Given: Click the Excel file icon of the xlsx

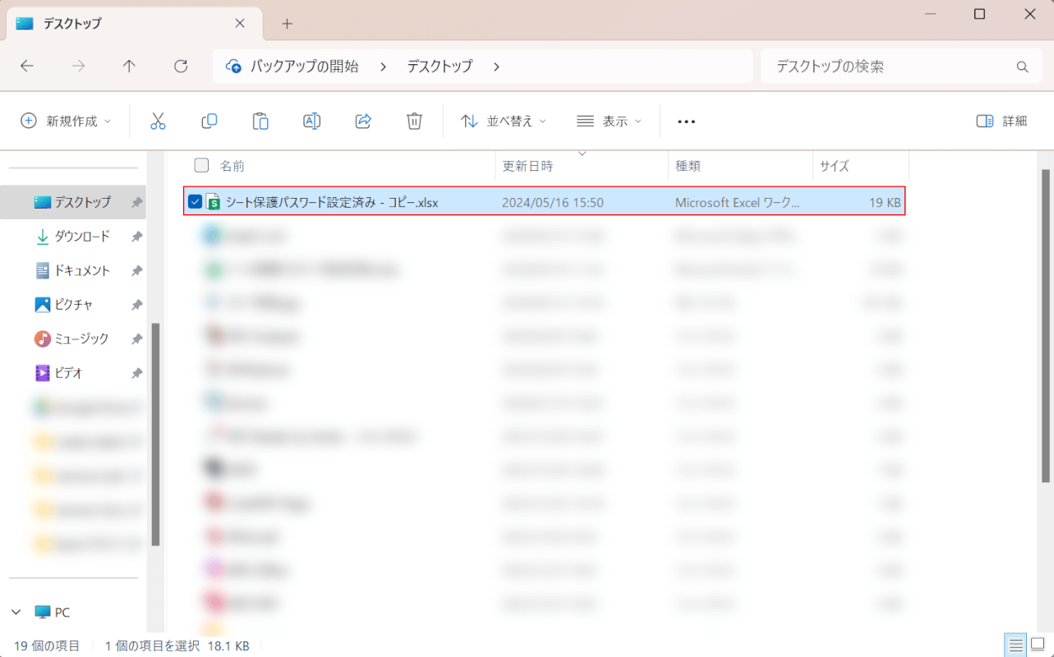Looking at the screenshot, I should click(214, 202).
